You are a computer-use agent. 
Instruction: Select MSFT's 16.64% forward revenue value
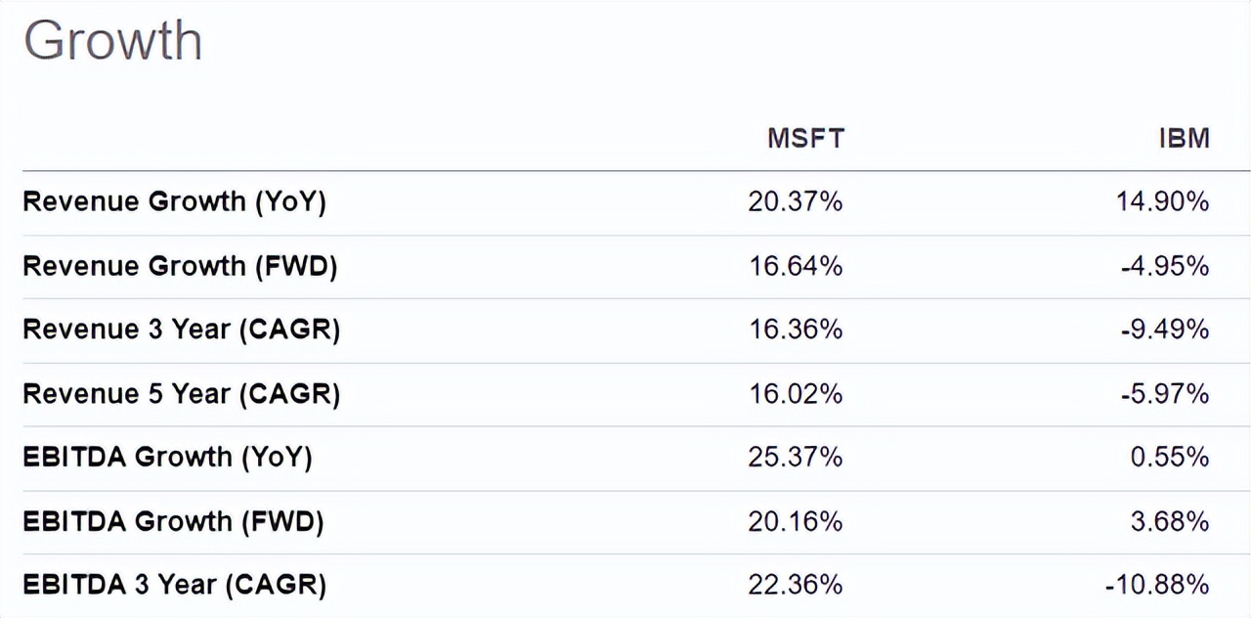[x=795, y=266]
